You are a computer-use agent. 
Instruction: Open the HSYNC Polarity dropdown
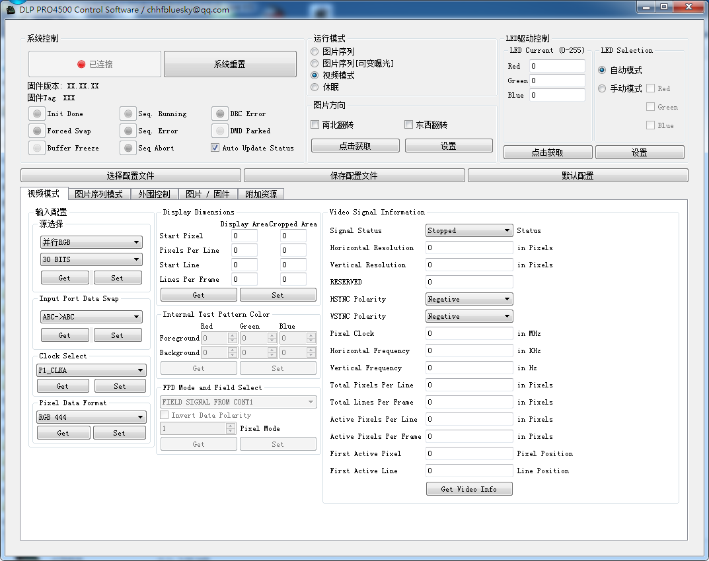pos(469,299)
